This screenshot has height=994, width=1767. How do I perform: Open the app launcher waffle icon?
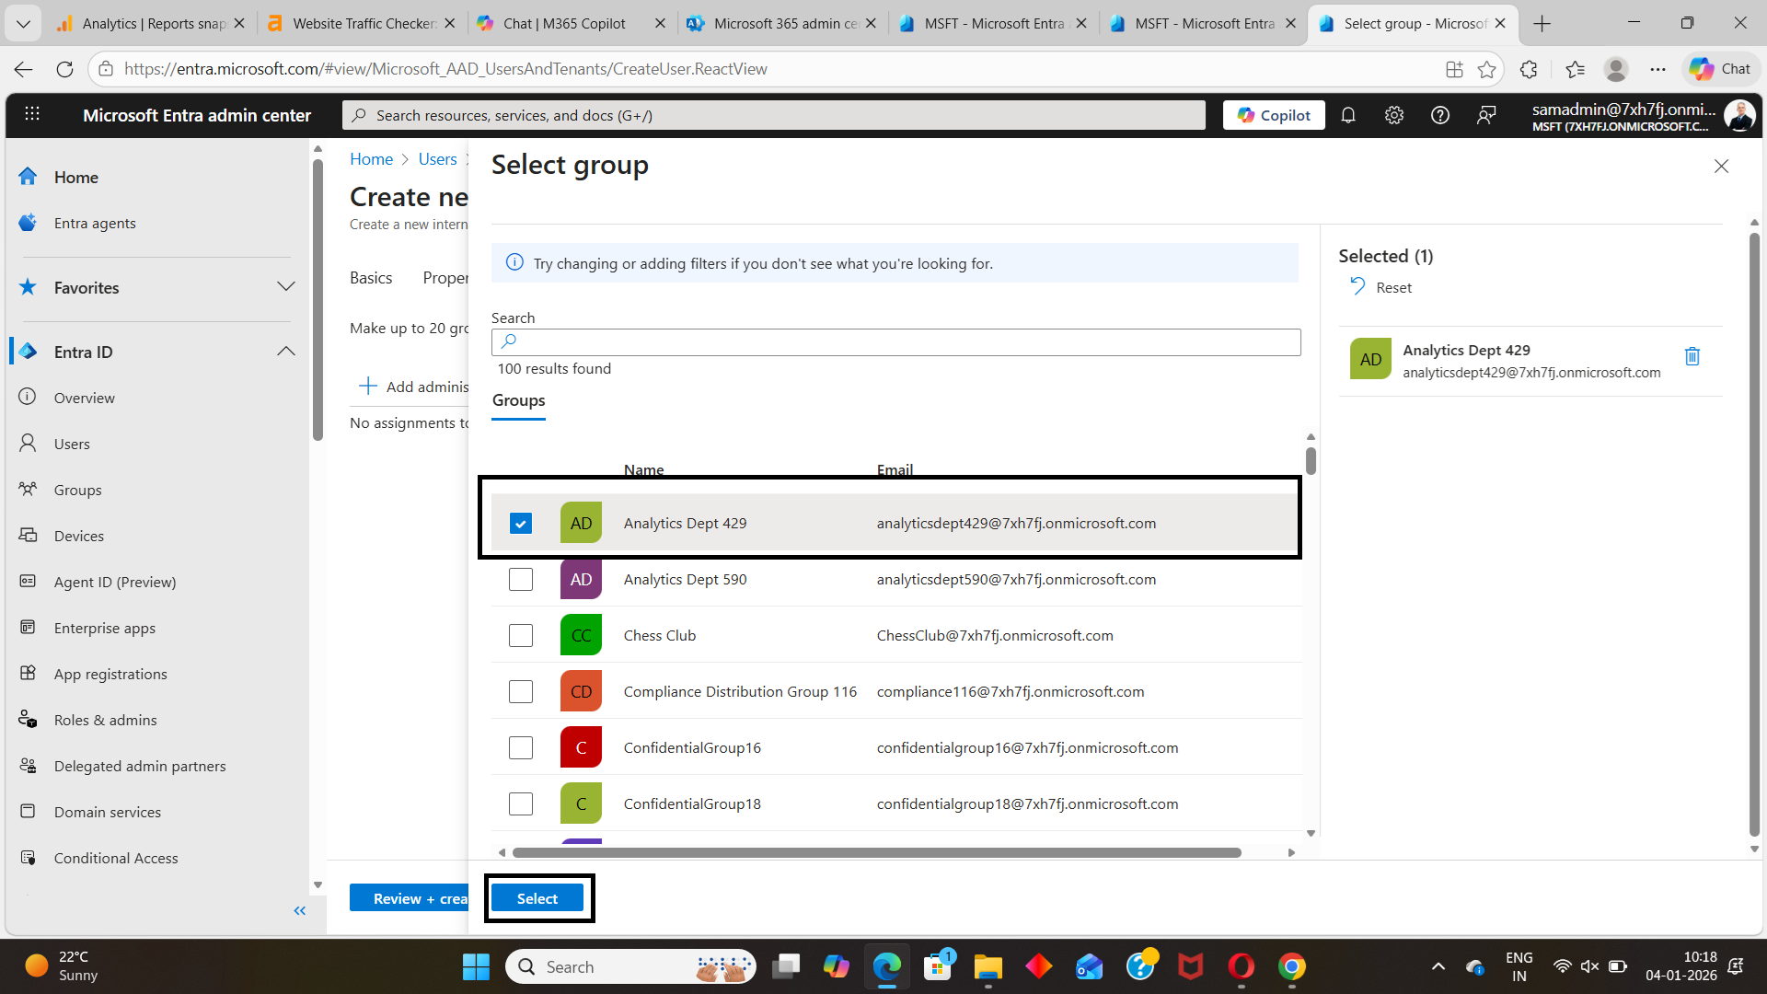(x=32, y=114)
